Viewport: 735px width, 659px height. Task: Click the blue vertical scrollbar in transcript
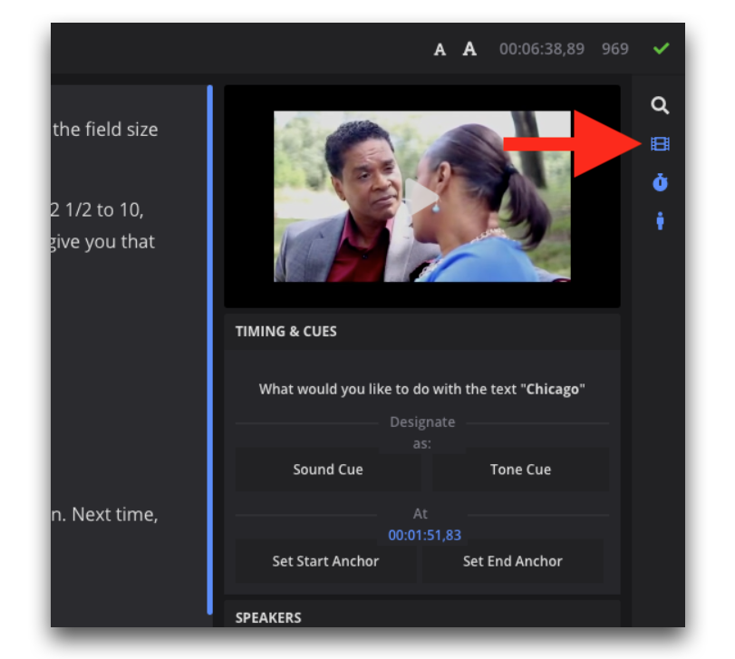point(209,350)
